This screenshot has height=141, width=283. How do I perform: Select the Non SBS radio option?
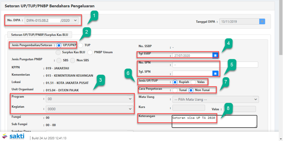coord(72,60)
